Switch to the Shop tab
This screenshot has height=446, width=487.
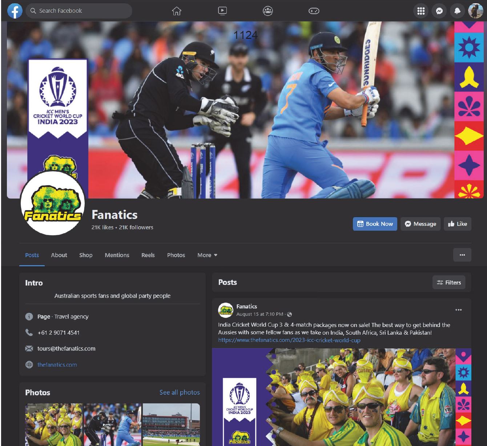pyautogui.click(x=86, y=255)
